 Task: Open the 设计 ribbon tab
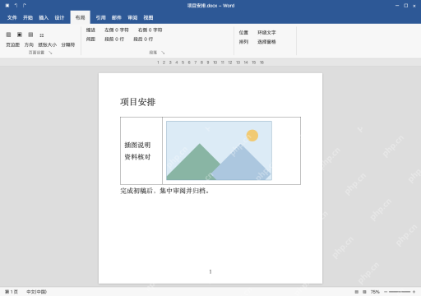59,18
